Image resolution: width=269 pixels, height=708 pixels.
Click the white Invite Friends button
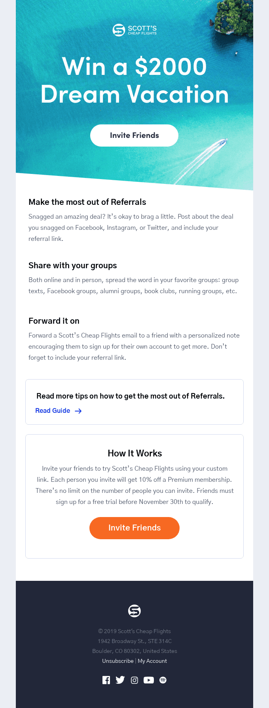tap(134, 135)
